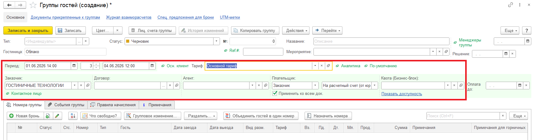Toggle Применить ко всем док. checkbox
The height and width of the screenshot is (140, 535).
[275, 93]
